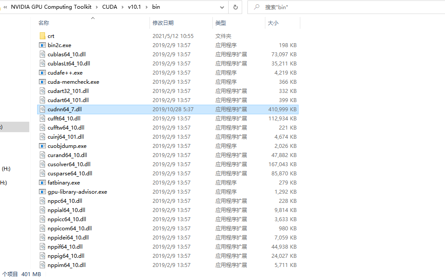Click the cublas64_10.dll file icon
445x277 pixels.
pos(42,54)
